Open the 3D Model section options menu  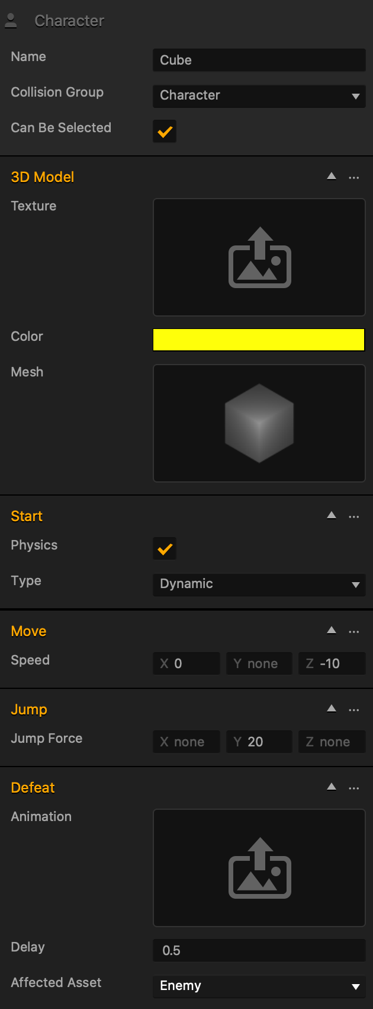click(x=354, y=177)
